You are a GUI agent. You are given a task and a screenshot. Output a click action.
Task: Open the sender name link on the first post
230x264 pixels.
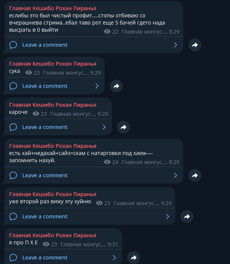52,8
